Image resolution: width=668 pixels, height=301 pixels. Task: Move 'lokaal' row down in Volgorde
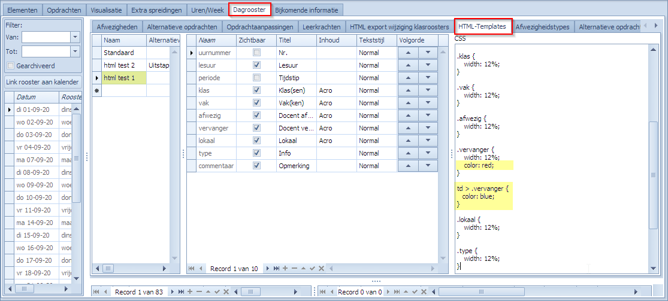[x=428, y=141]
